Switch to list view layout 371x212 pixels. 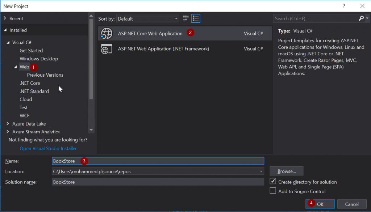pos(196,18)
